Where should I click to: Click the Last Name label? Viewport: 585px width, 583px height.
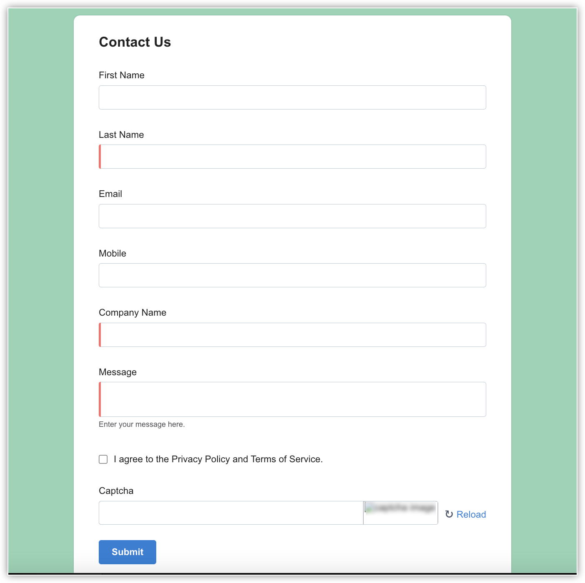[121, 135]
